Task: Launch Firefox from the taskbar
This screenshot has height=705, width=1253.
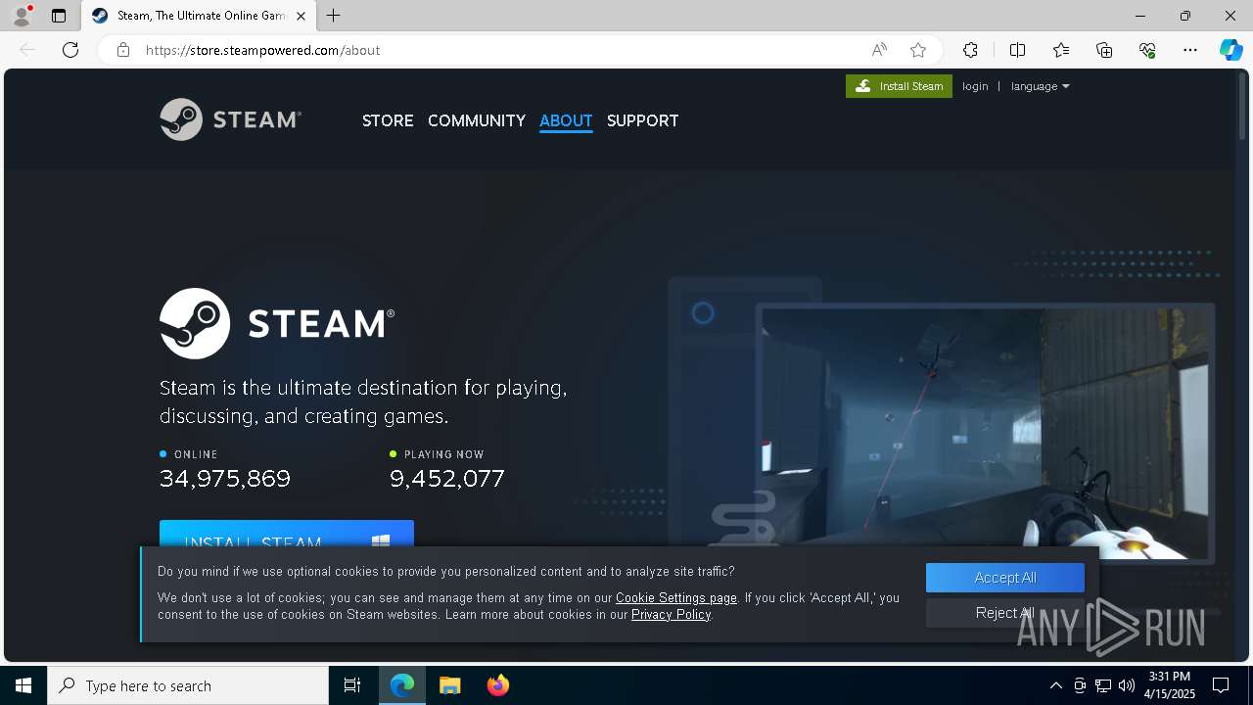Action: [x=498, y=685]
